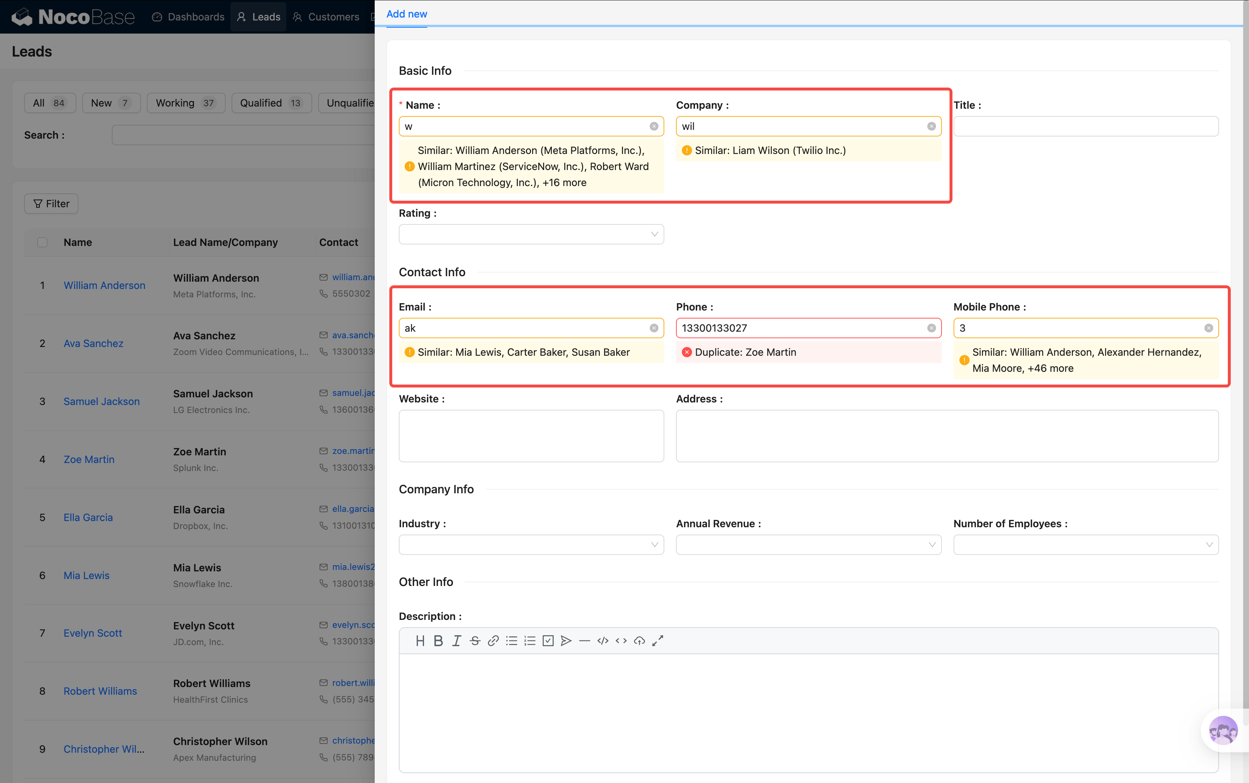Toggle bold formatting in Description editor
Viewport: 1249px width, 783px height.
(x=438, y=641)
